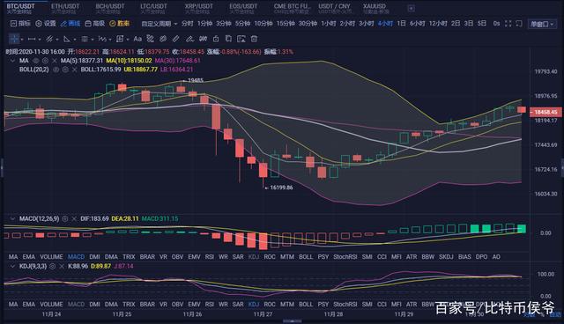This screenshot has width=564, height=324.
Task: Select the 1日 timeframe
Action: (x=402, y=24)
